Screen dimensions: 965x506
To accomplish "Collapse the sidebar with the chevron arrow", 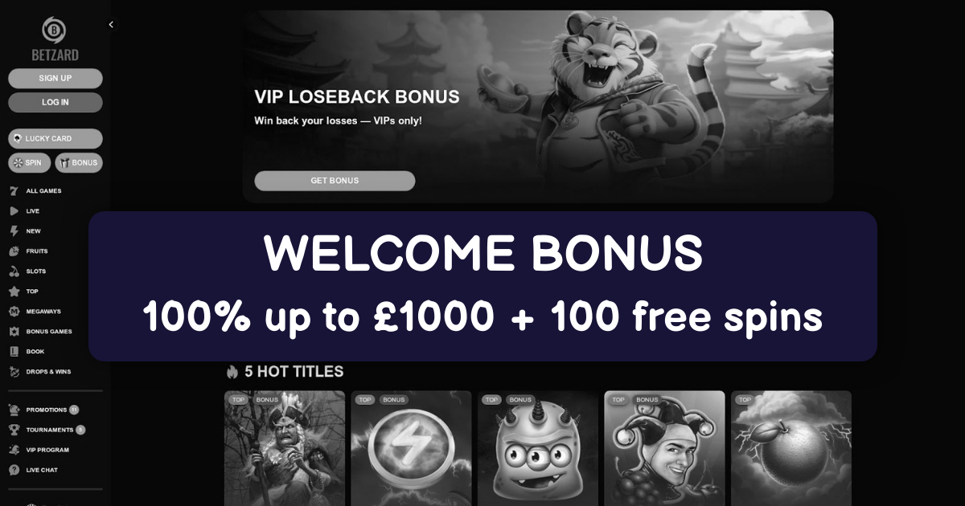I will click(x=111, y=25).
